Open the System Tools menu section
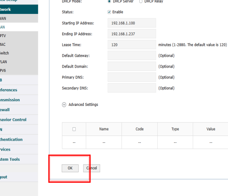 19,159
